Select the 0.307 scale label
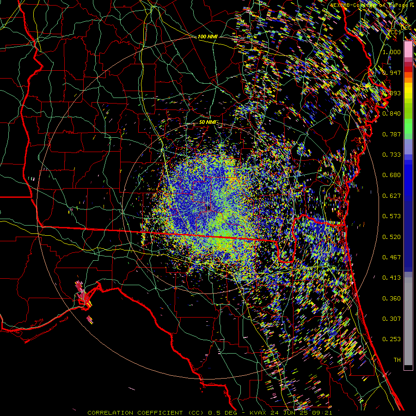The image size is (416, 416). point(392,319)
